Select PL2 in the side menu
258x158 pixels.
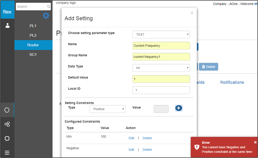(33, 35)
